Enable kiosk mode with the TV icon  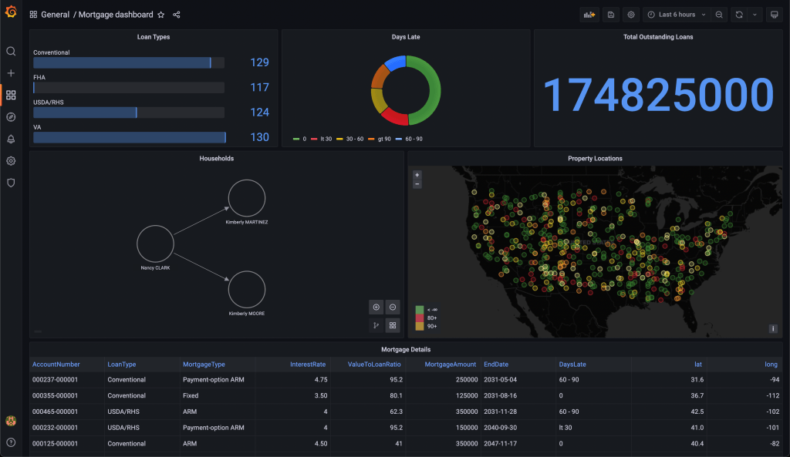point(773,15)
